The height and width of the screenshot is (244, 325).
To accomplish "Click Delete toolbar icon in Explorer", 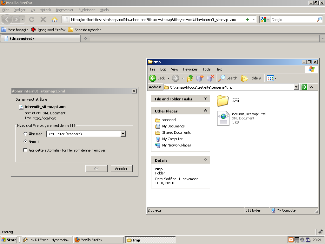I will point(210,78).
